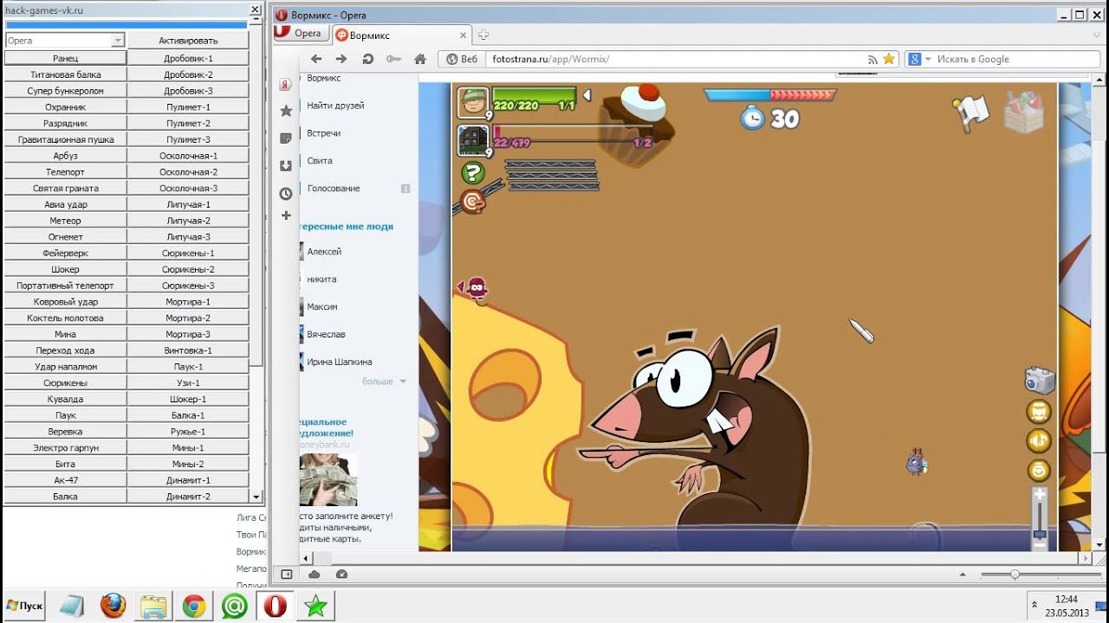1109x623 pixels.
Task: Open the zoom dropdown arrow in status bar
Action: coord(963,575)
